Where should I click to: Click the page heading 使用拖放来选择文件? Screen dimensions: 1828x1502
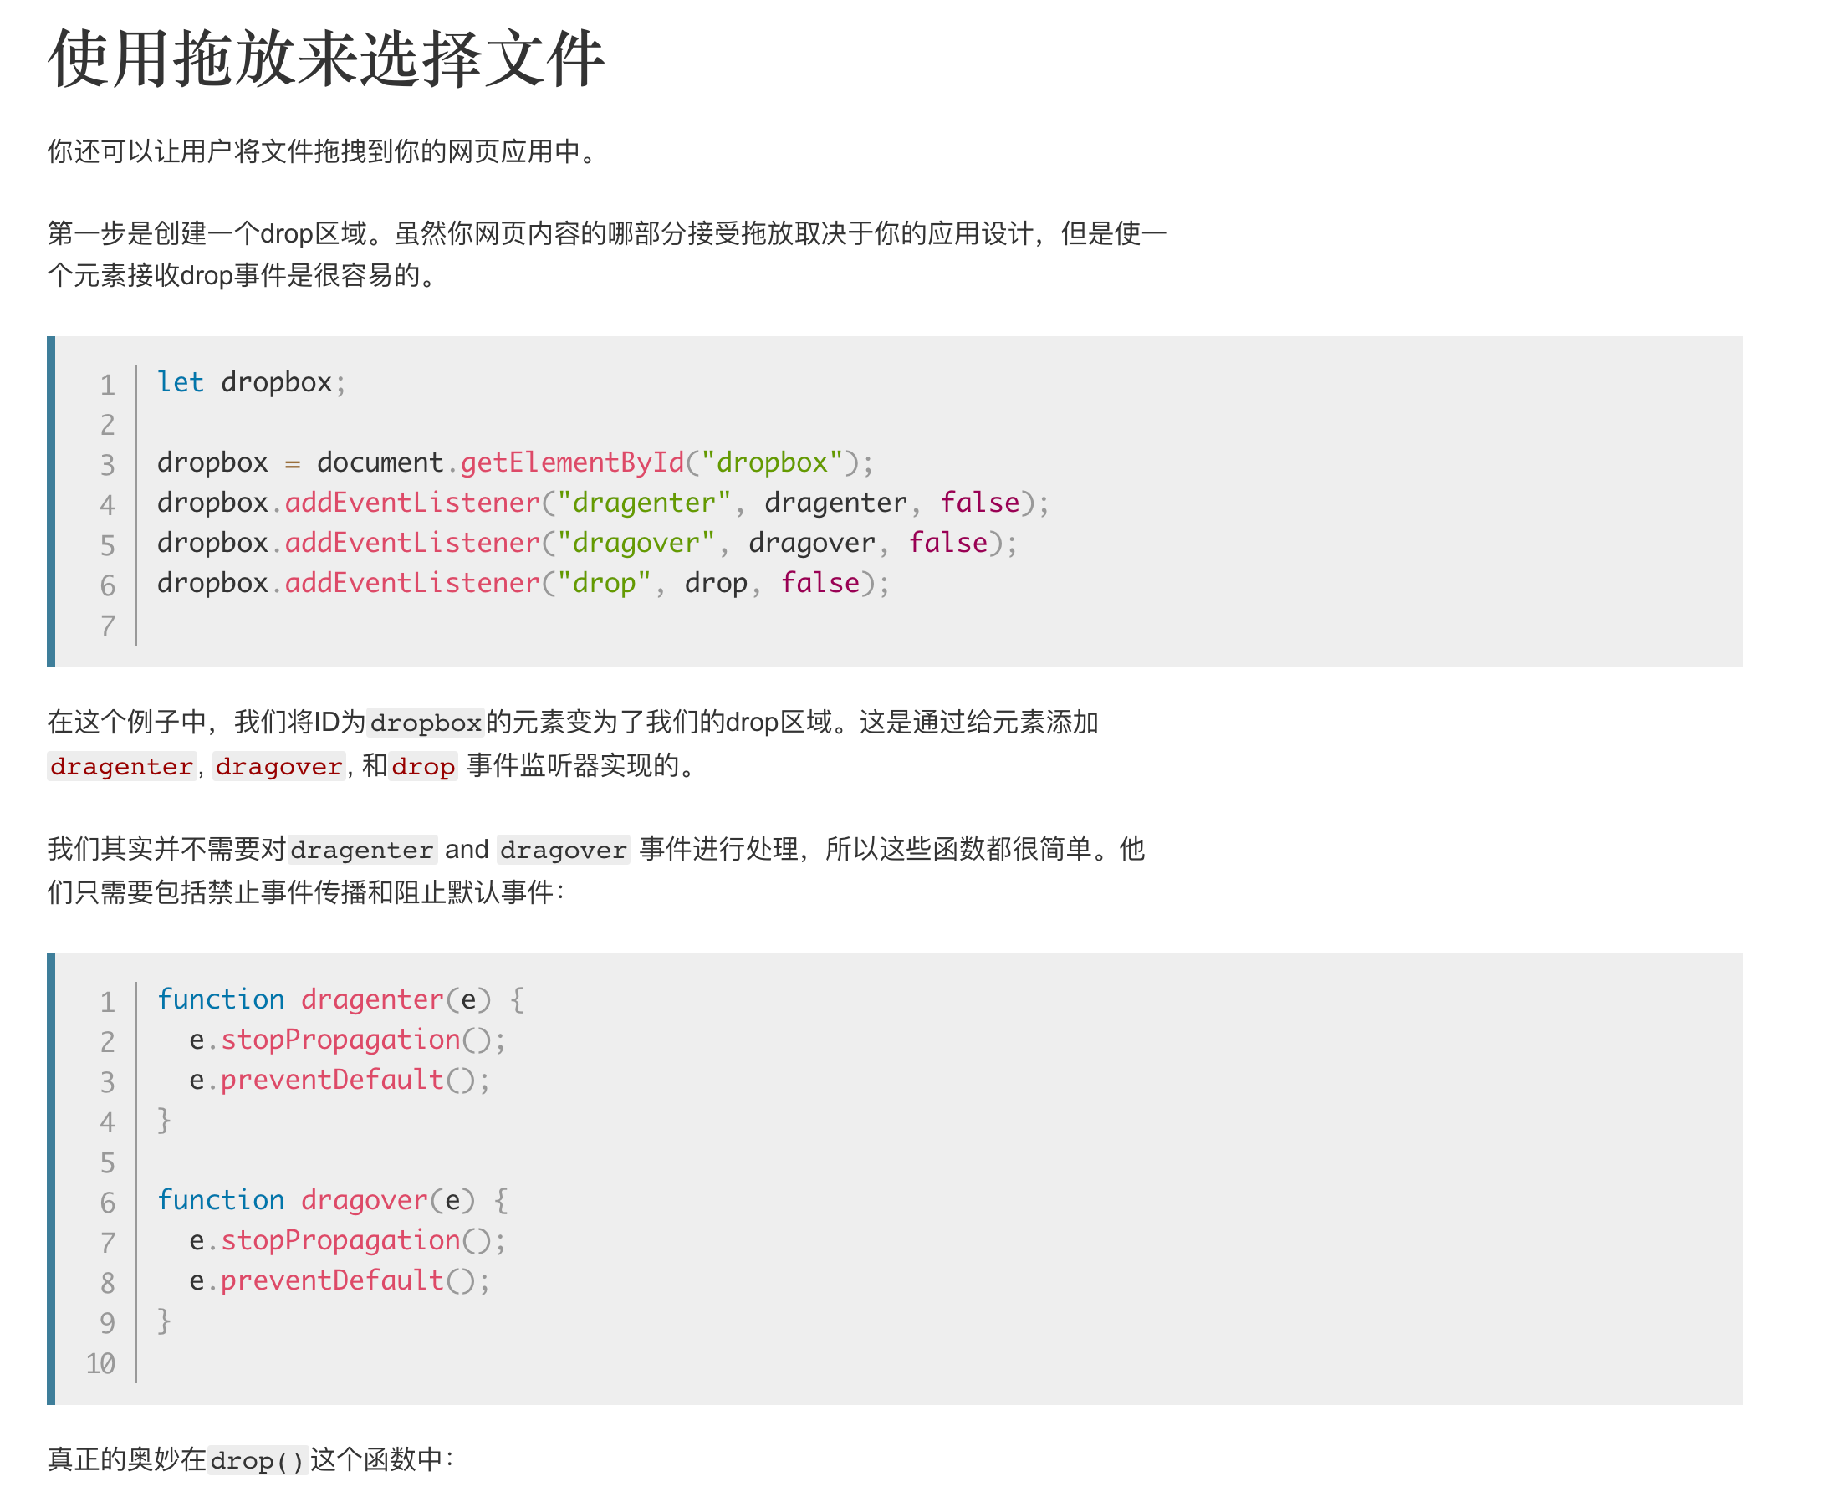325,59
